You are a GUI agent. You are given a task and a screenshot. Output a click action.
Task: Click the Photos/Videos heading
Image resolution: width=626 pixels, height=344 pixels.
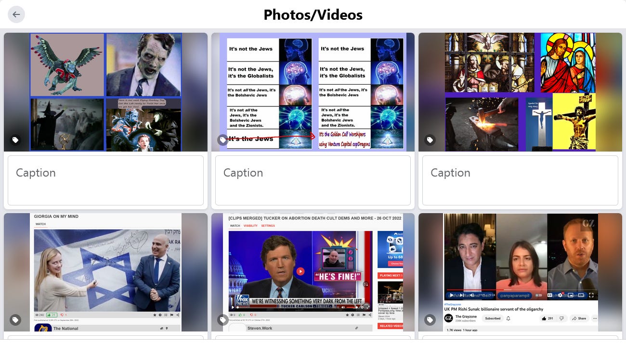coord(313,15)
